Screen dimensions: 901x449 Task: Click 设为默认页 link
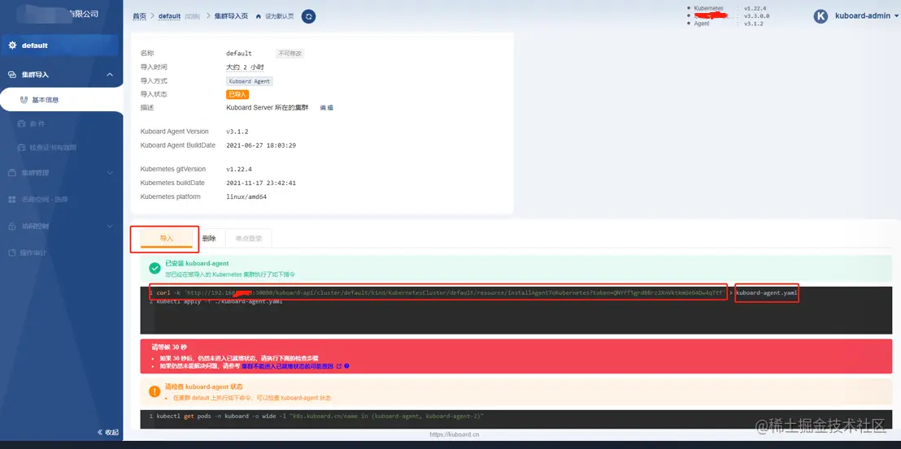279,16
